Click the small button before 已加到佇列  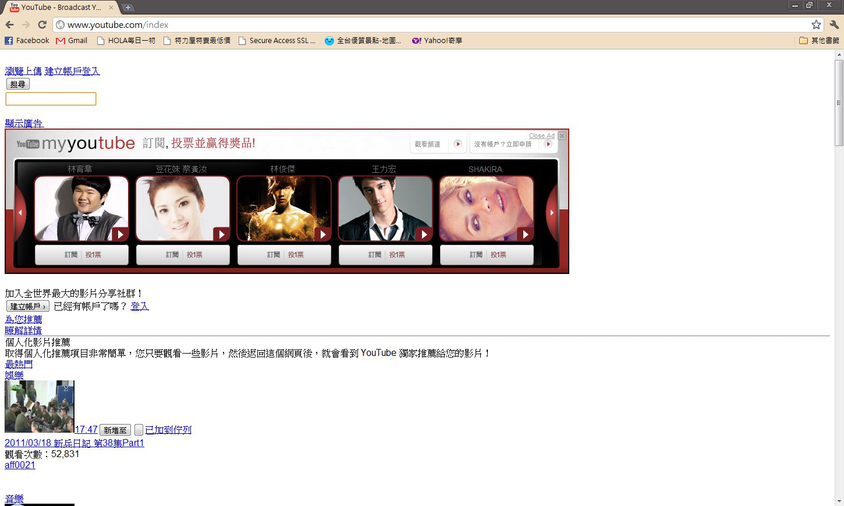coord(139,430)
